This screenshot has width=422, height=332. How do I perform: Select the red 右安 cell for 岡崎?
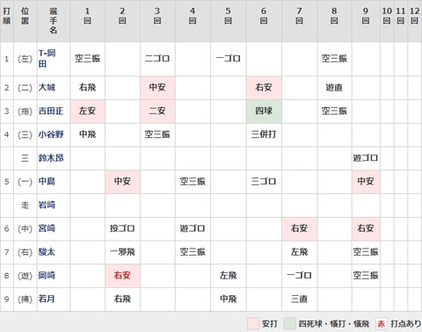point(122,276)
